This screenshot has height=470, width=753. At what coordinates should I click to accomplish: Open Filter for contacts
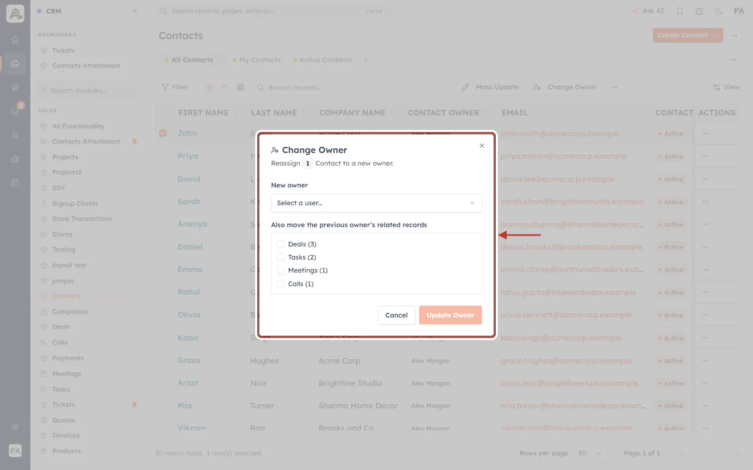pos(175,87)
